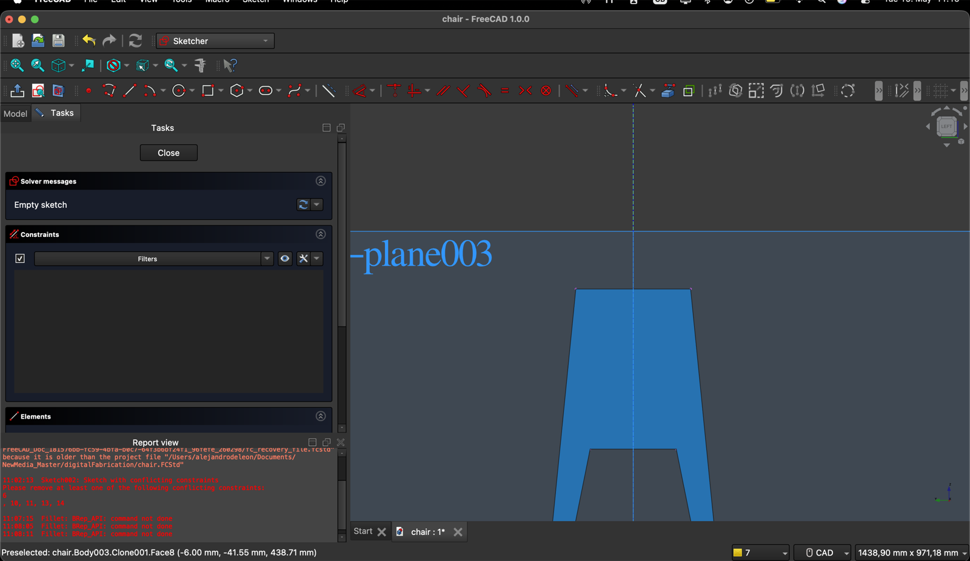
Task: Open the solver update options arrow
Action: click(x=317, y=205)
